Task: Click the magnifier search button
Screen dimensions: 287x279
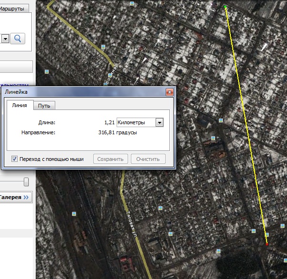Action: (18, 39)
